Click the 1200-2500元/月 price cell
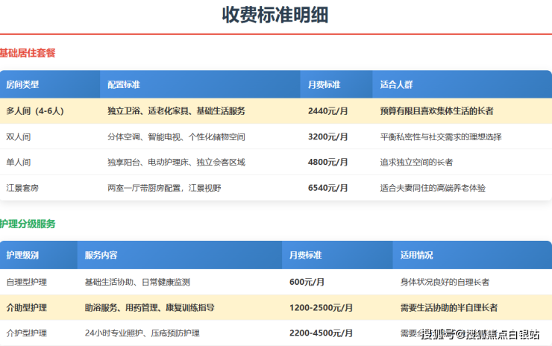552x346 pixels. (x=321, y=307)
